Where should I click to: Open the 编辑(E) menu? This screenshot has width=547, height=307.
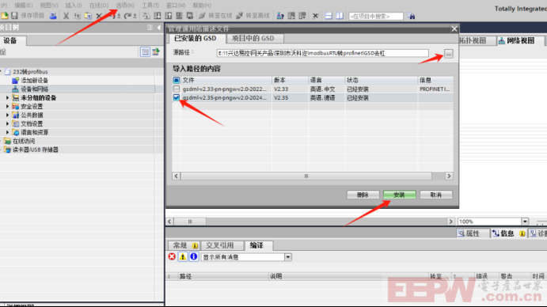pos(23,6)
